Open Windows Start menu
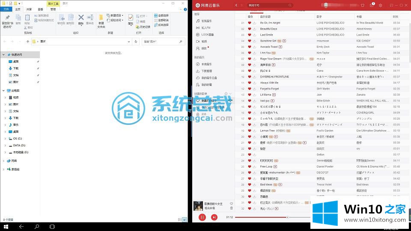The height and width of the screenshot is (231, 411). (6, 227)
